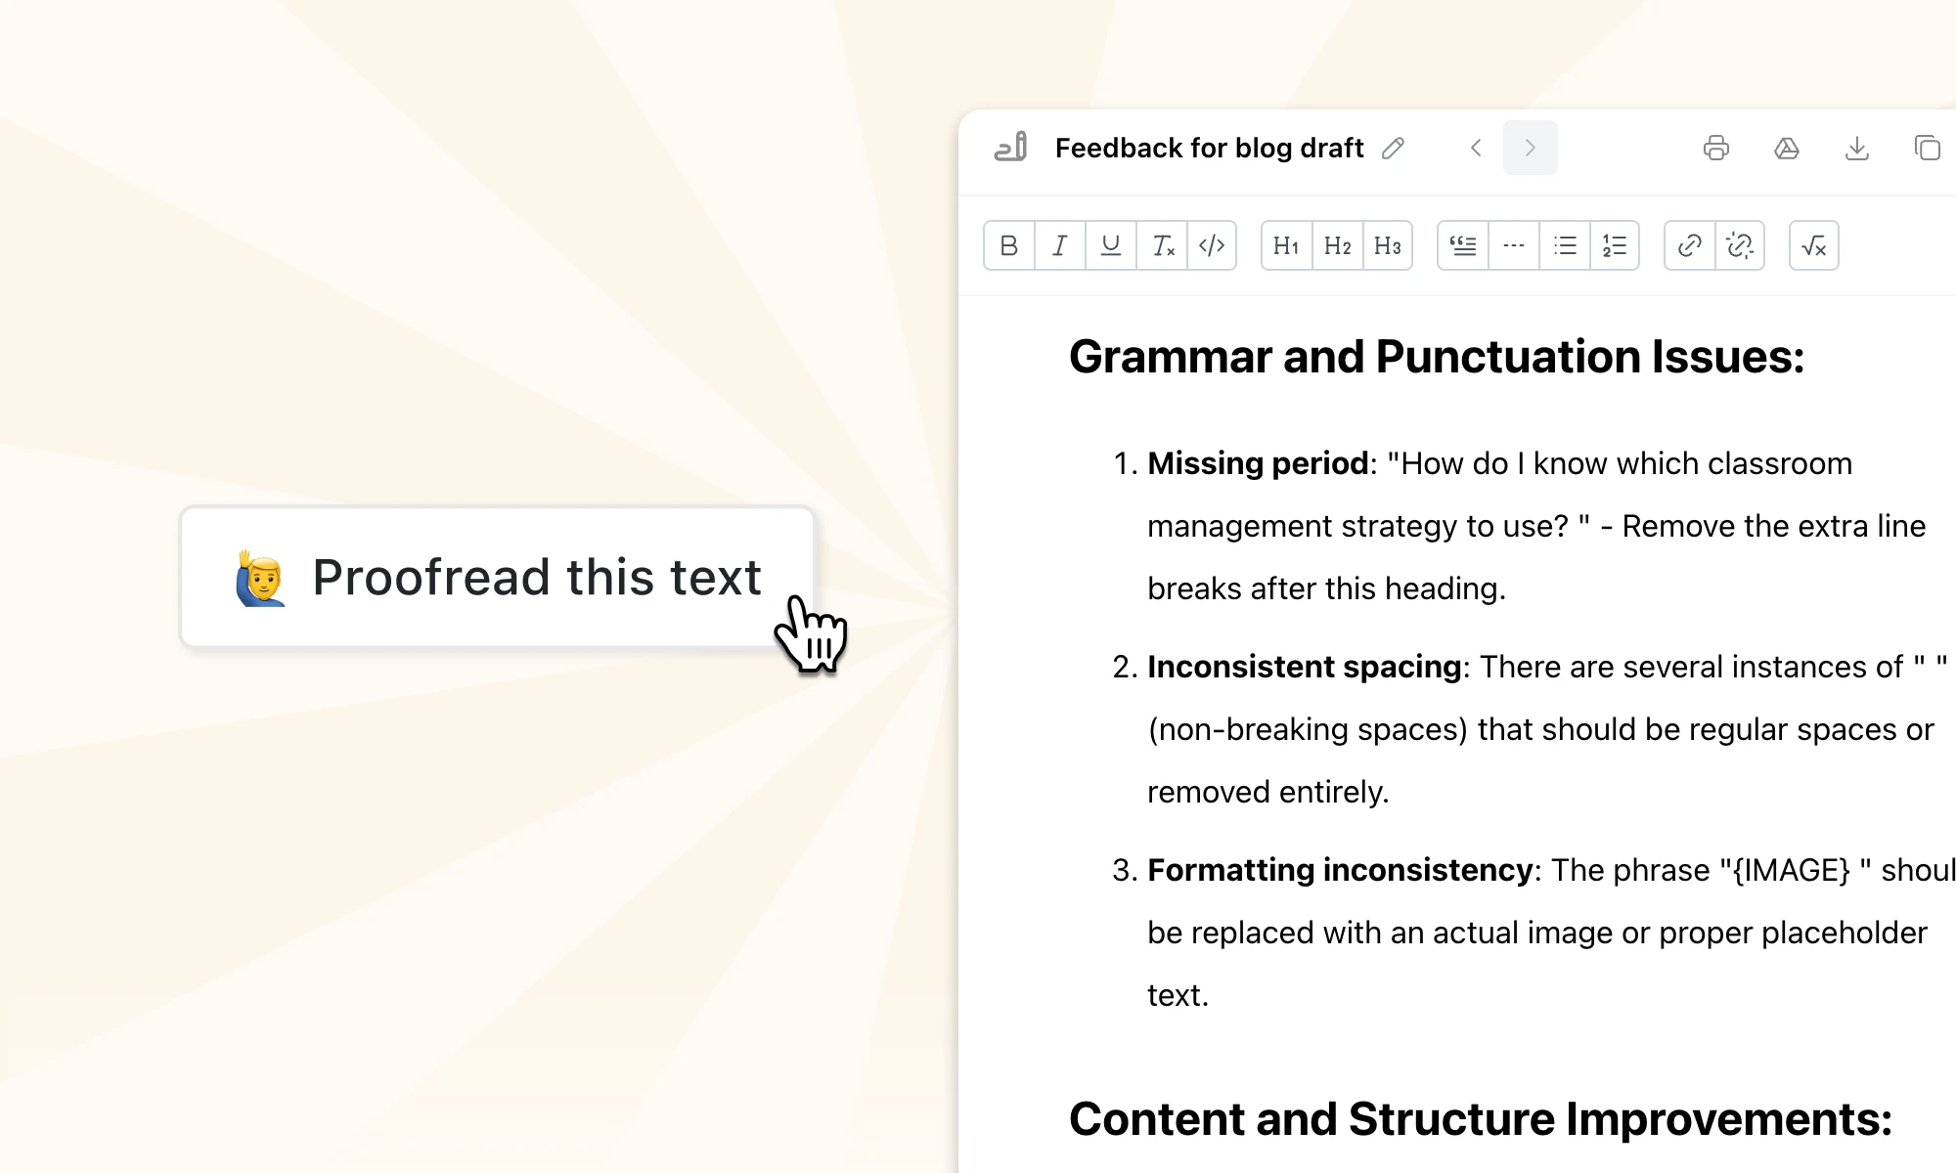Rename the Feedback for blog draft title
Viewport: 1956px width, 1173px height.
pyautogui.click(x=1394, y=148)
